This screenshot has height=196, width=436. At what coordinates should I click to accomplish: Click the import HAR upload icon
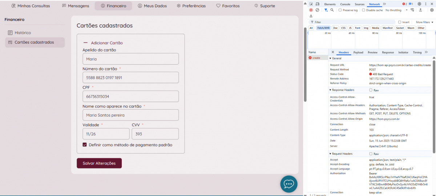point(420,10)
